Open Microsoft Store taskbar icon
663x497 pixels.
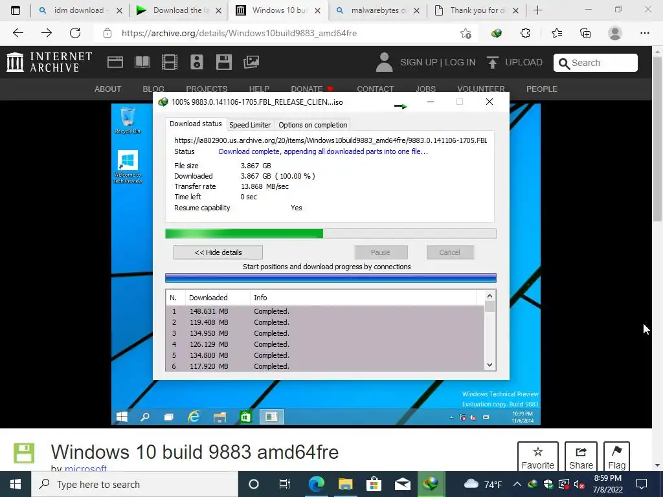[374, 484]
